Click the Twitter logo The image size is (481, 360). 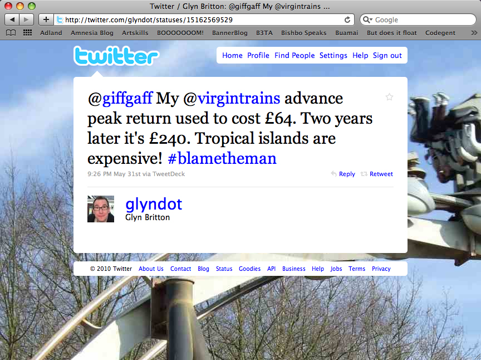click(116, 56)
